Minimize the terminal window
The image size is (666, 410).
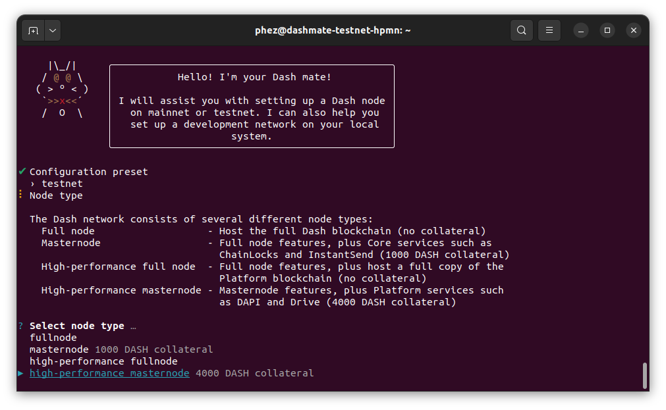tap(580, 30)
